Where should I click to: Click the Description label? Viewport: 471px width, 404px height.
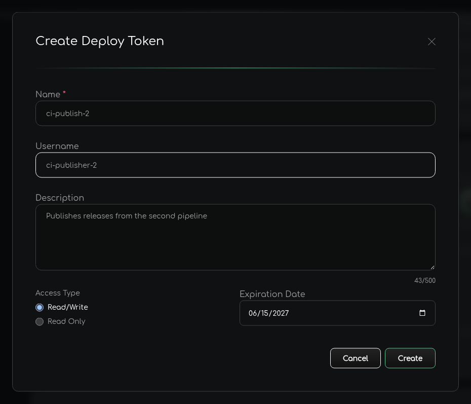60,198
